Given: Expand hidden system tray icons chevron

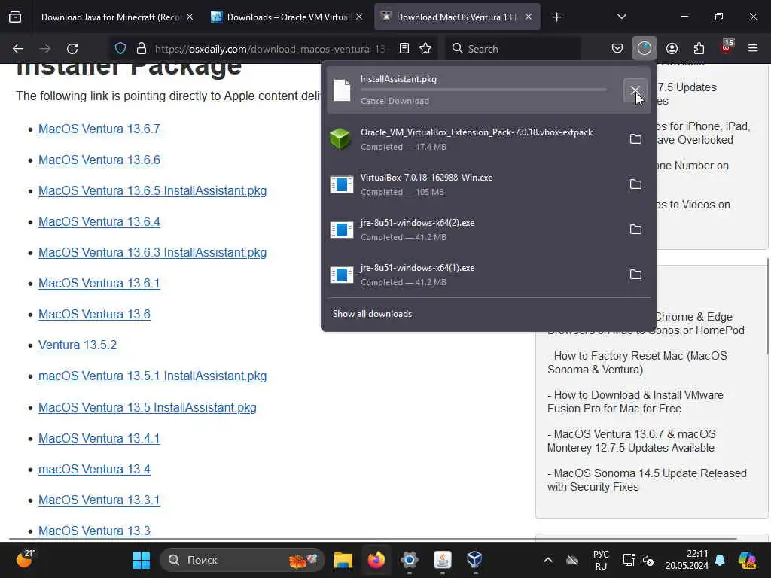Looking at the screenshot, I should (x=548, y=560).
